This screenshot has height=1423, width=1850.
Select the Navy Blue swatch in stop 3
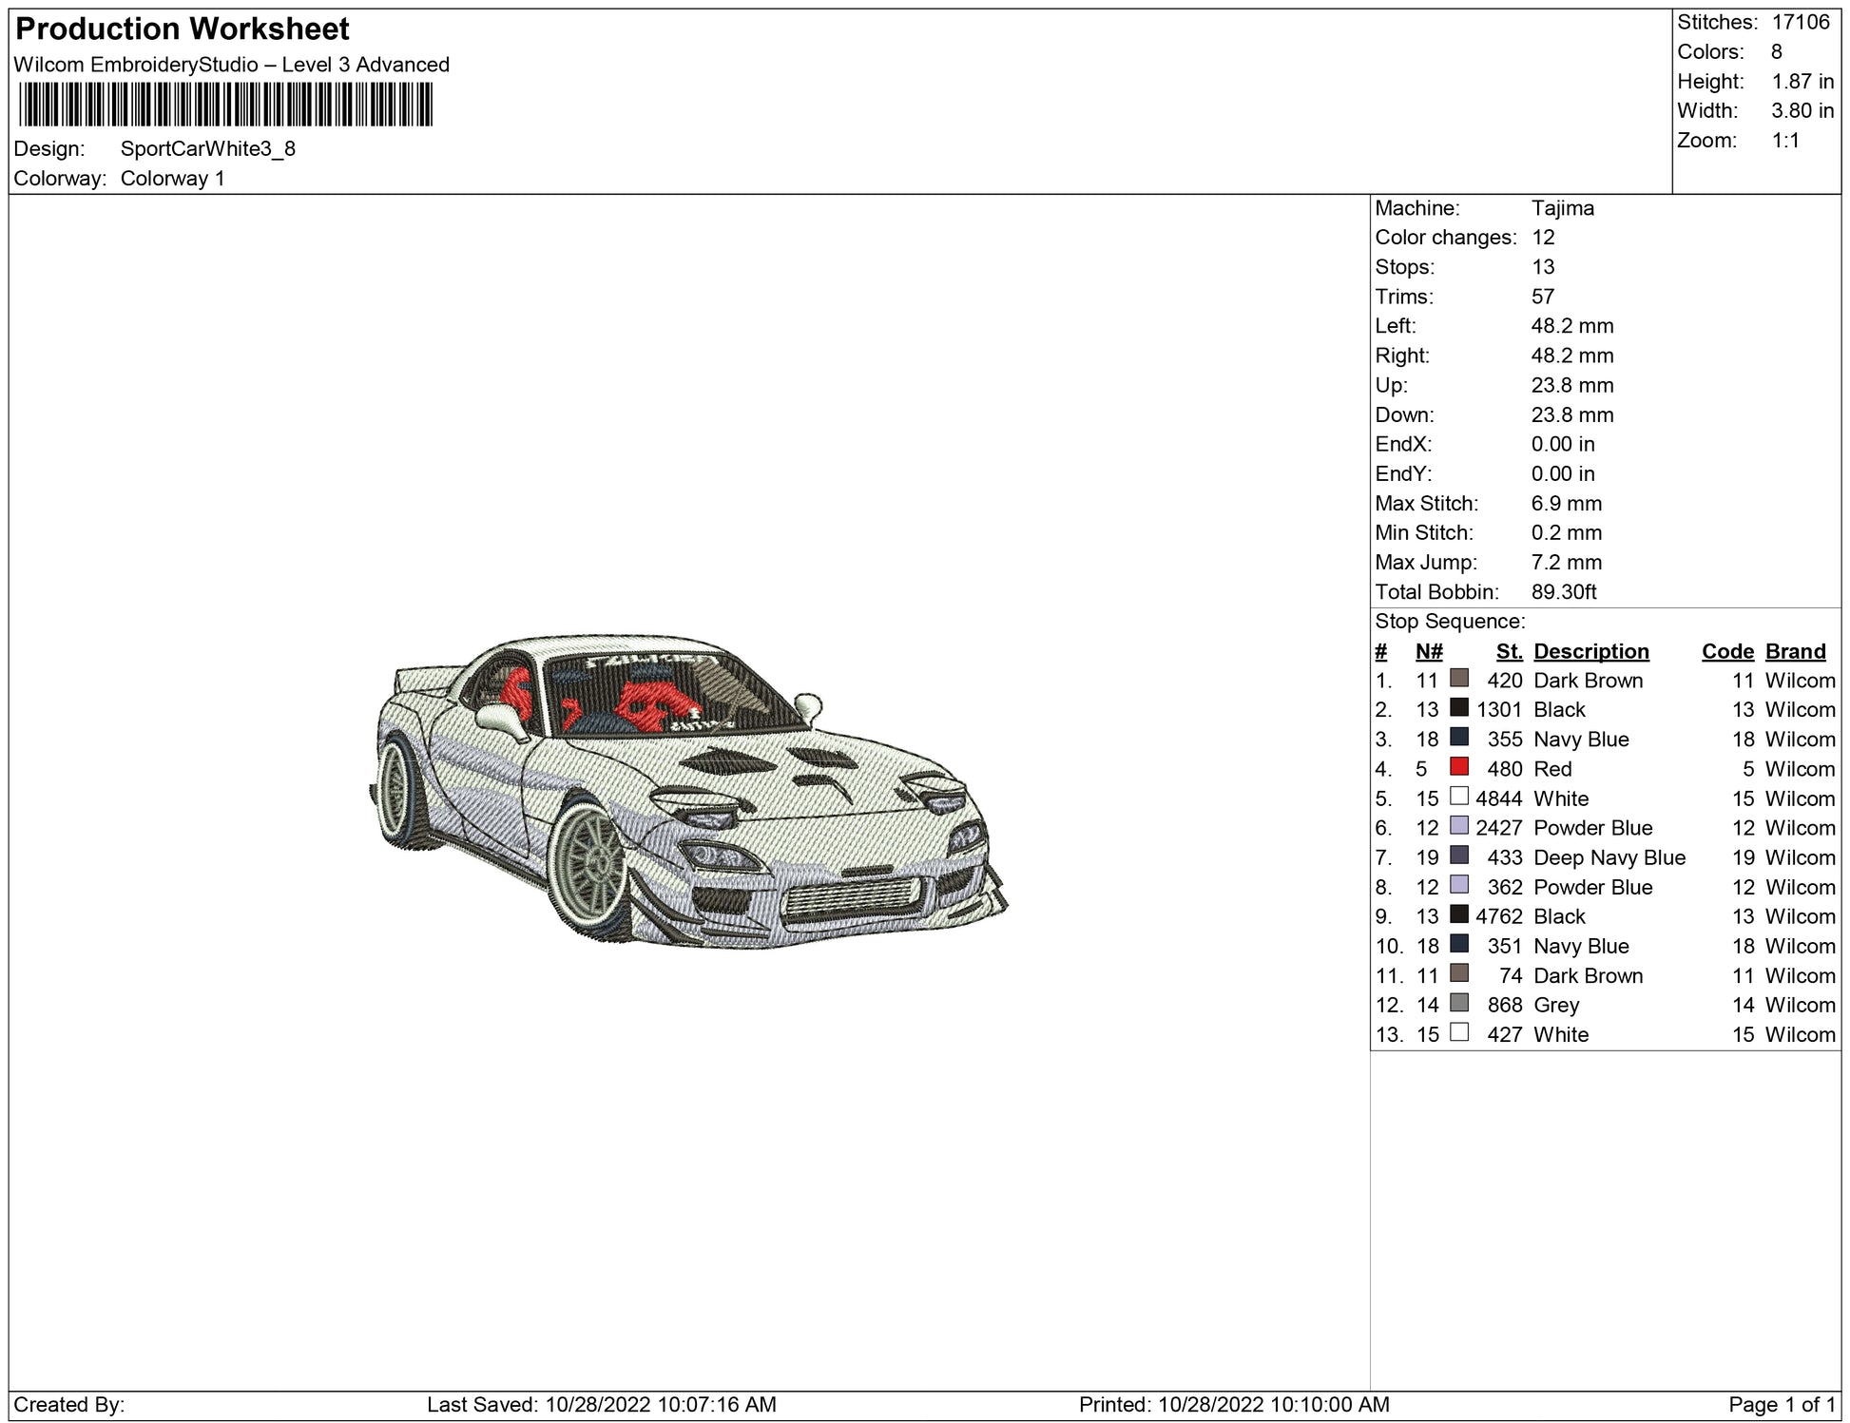pyautogui.click(x=1458, y=738)
